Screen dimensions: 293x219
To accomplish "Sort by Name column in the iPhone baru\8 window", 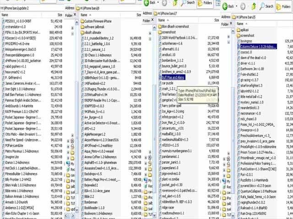I will click(x=100, y=15).
